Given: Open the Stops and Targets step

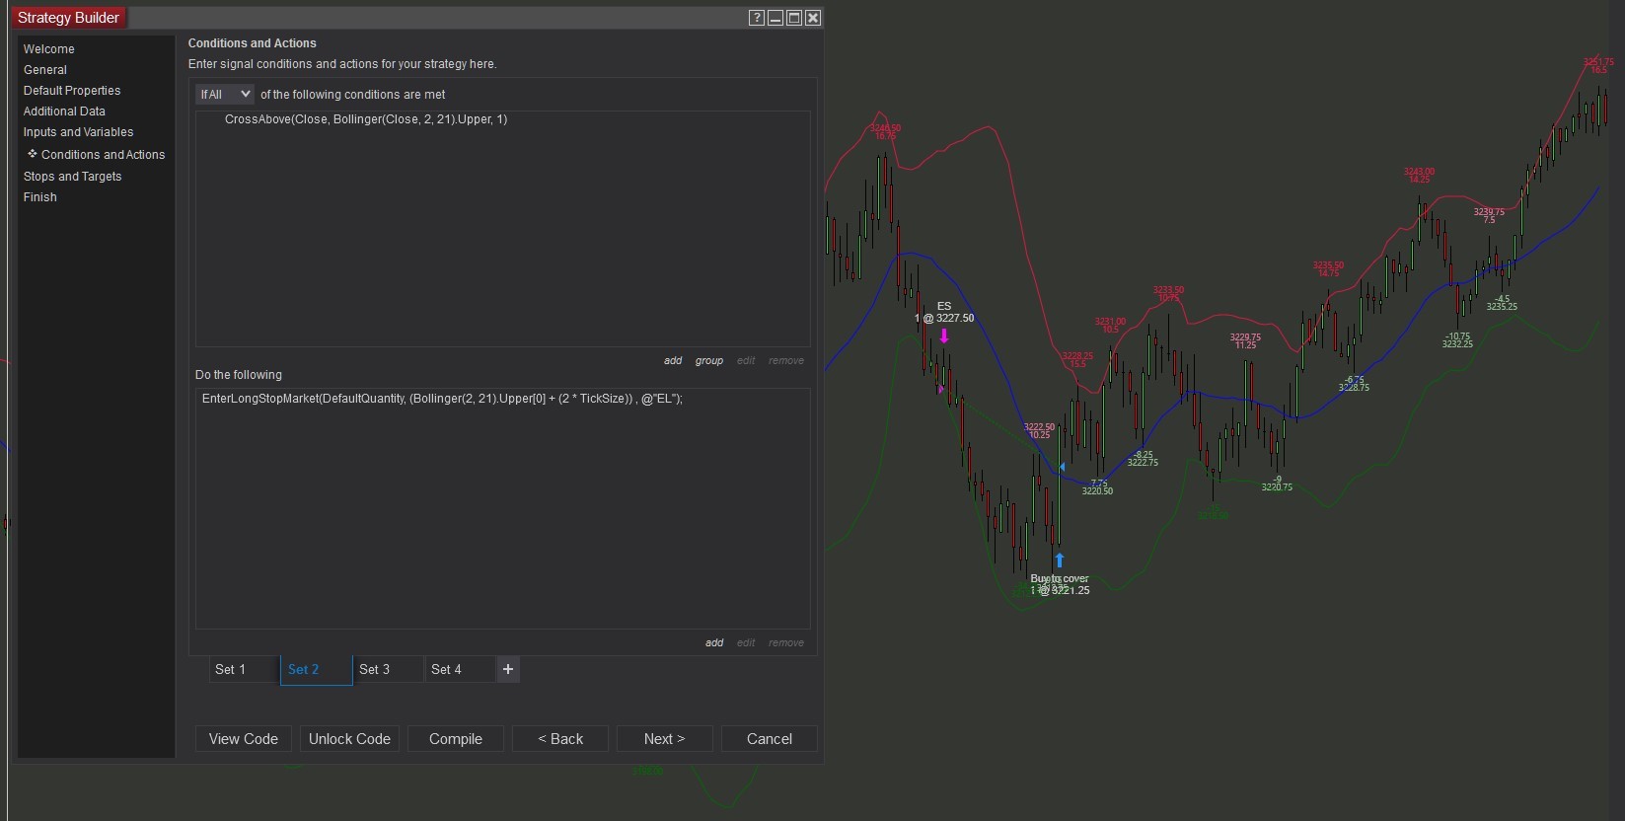Looking at the screenshot, I should click(x=73, y=177).
